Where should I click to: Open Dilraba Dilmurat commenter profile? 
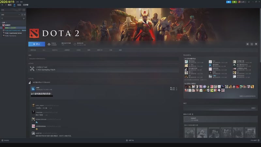point(41,120)
